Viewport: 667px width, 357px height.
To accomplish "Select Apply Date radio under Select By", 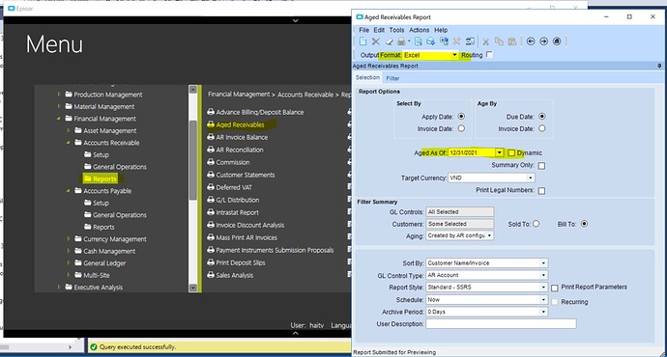I will pos(461,117).
